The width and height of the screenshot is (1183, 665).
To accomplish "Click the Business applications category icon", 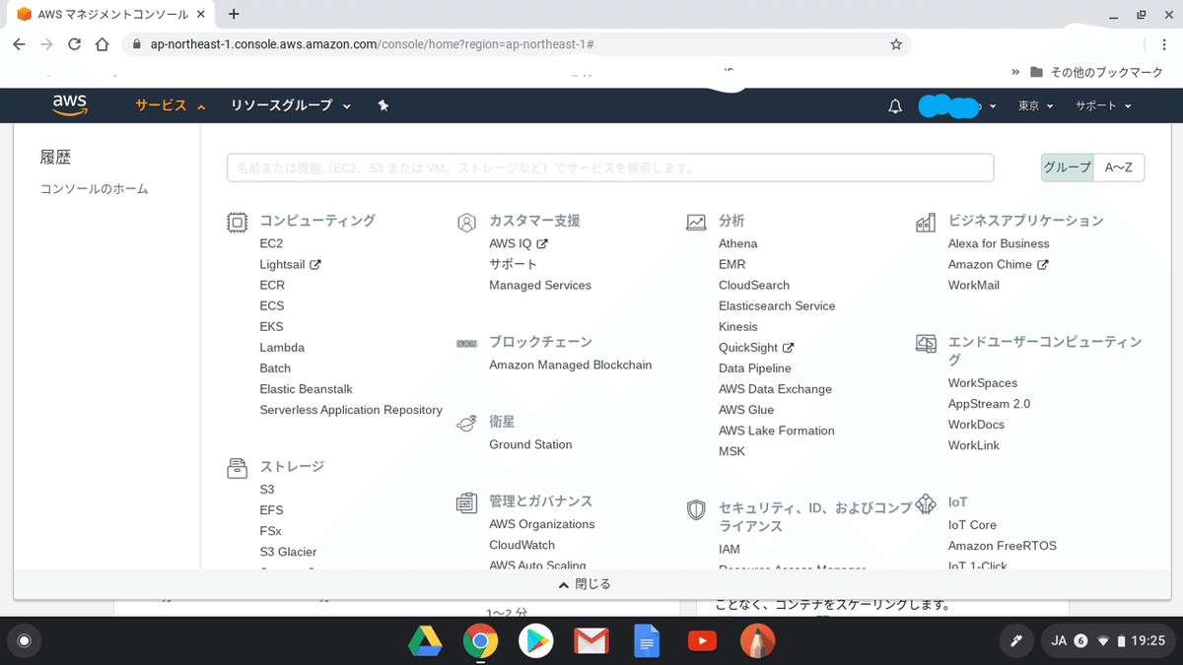I will 926,222.
